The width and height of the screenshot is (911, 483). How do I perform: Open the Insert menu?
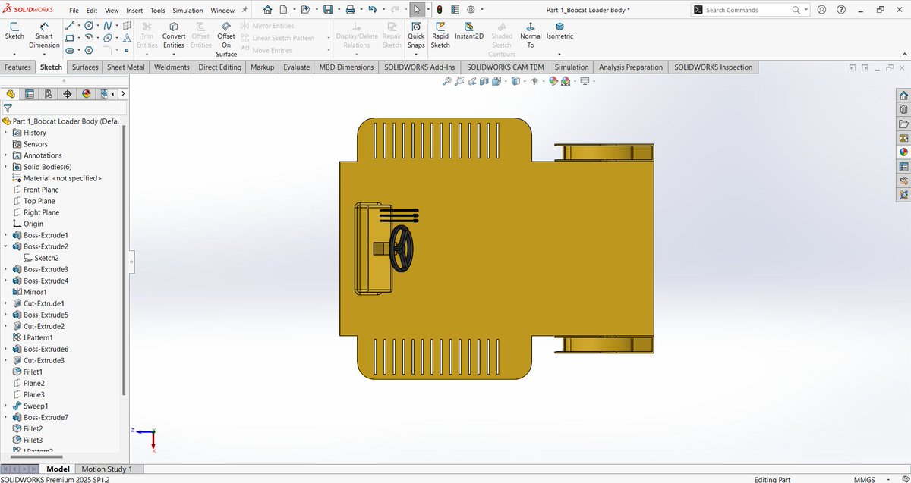(x=134, y=11)
